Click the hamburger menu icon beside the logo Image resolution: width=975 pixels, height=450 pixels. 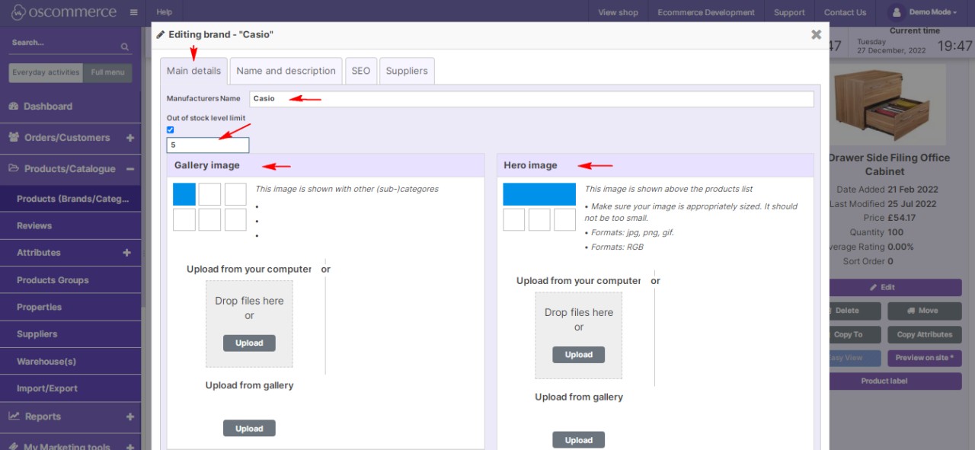tap(134, 12)
